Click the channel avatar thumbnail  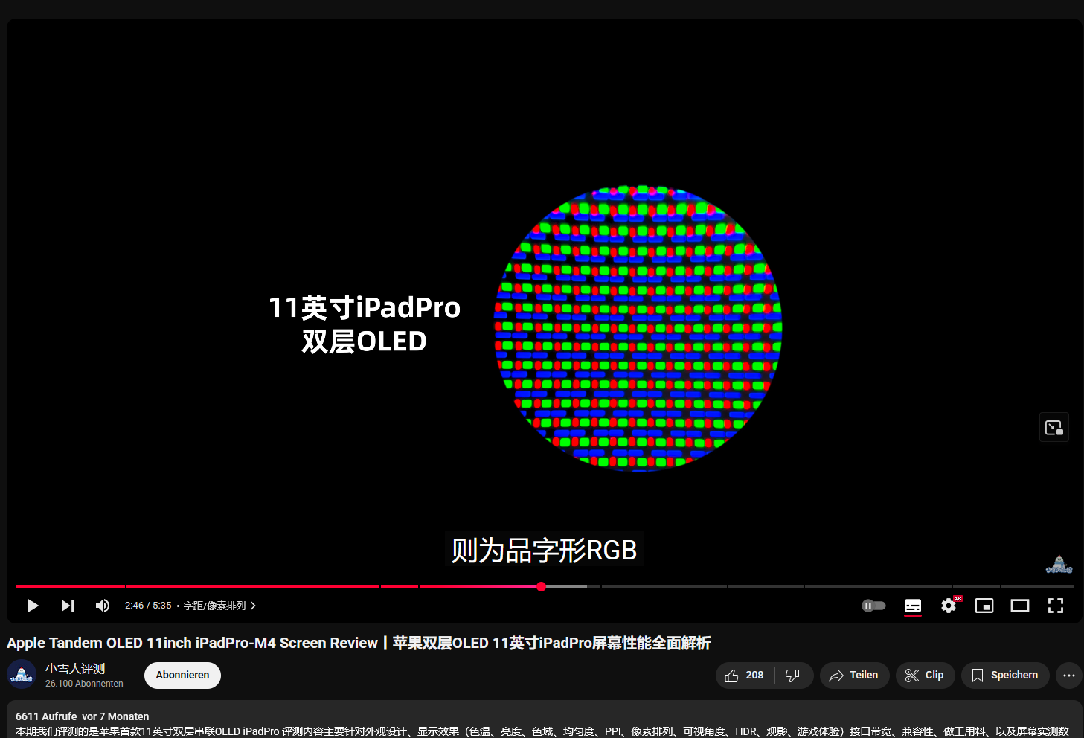pos(21,674)
